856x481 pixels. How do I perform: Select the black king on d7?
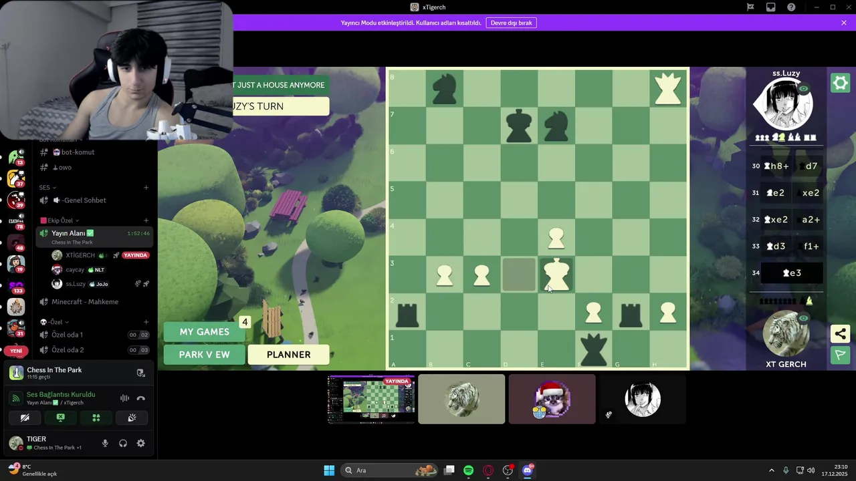[519, 126]
